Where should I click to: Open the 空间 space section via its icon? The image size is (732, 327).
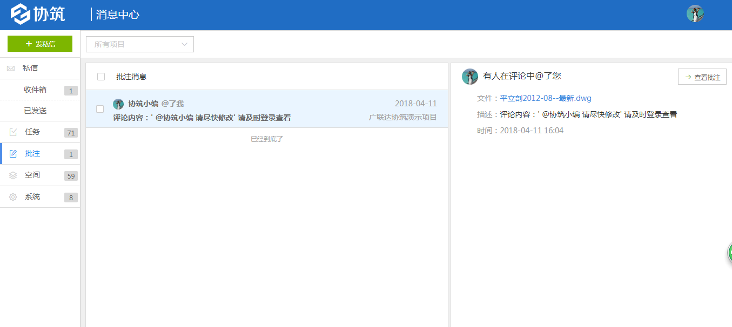12,175
